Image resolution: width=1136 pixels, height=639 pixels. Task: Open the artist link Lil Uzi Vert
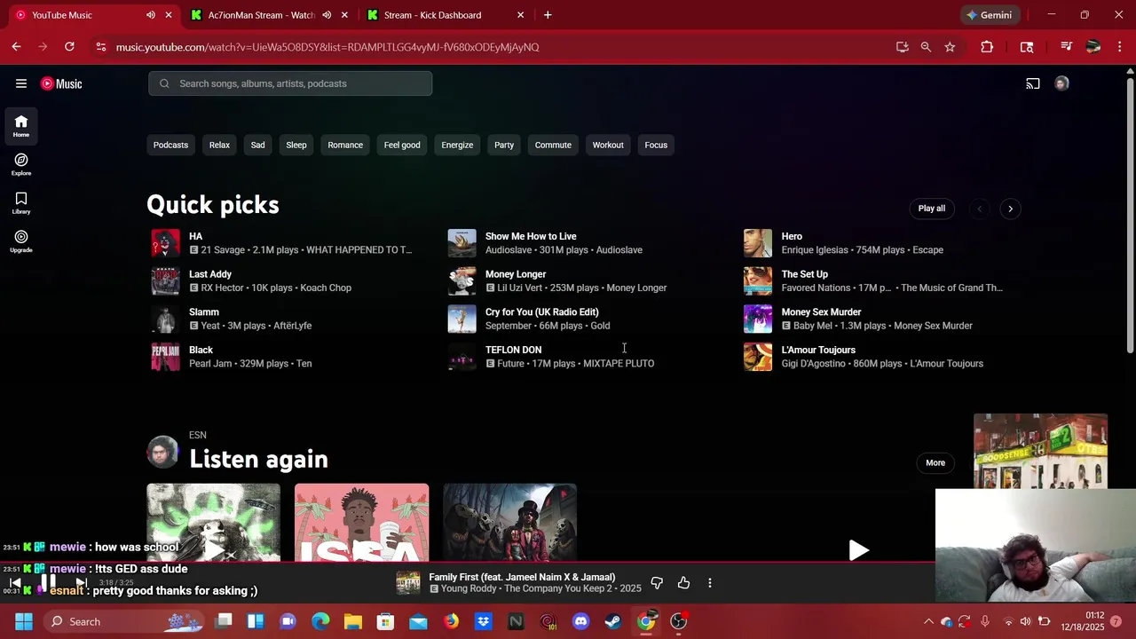(x=518, y=288)
